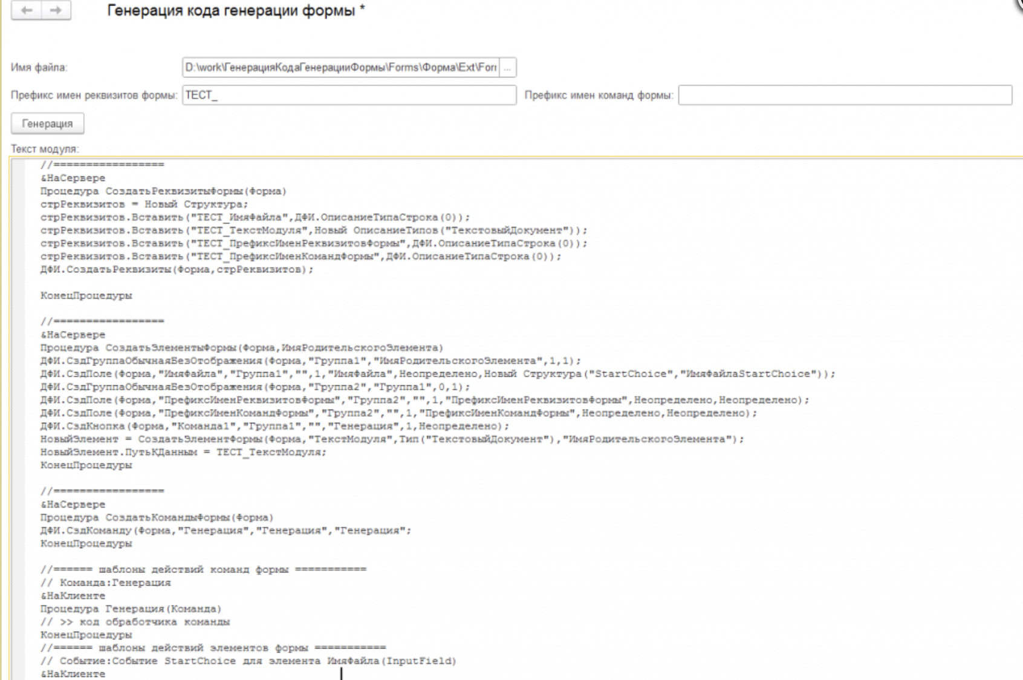Click the Имя файла label
Screen dimensions: 1023x680
39,68
